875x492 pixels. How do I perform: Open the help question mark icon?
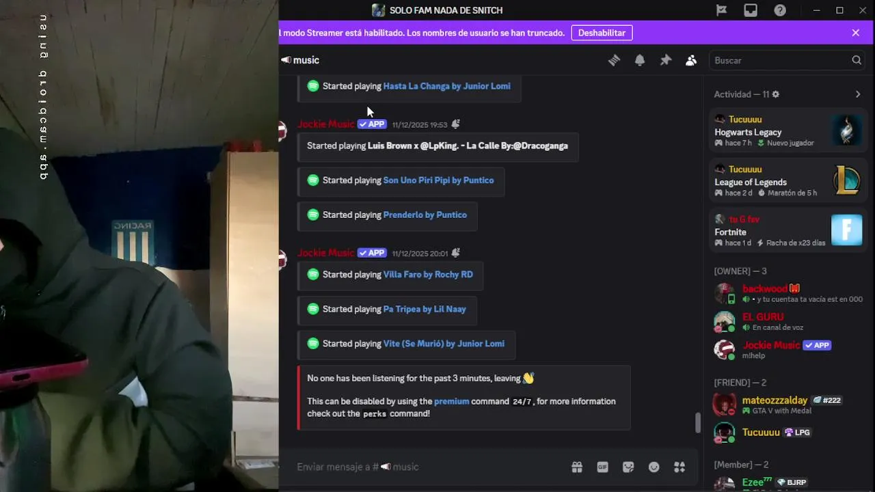pyautogui.click(x=780, y=10)
